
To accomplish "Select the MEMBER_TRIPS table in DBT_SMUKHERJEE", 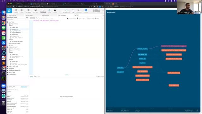I will click(15, 29).
